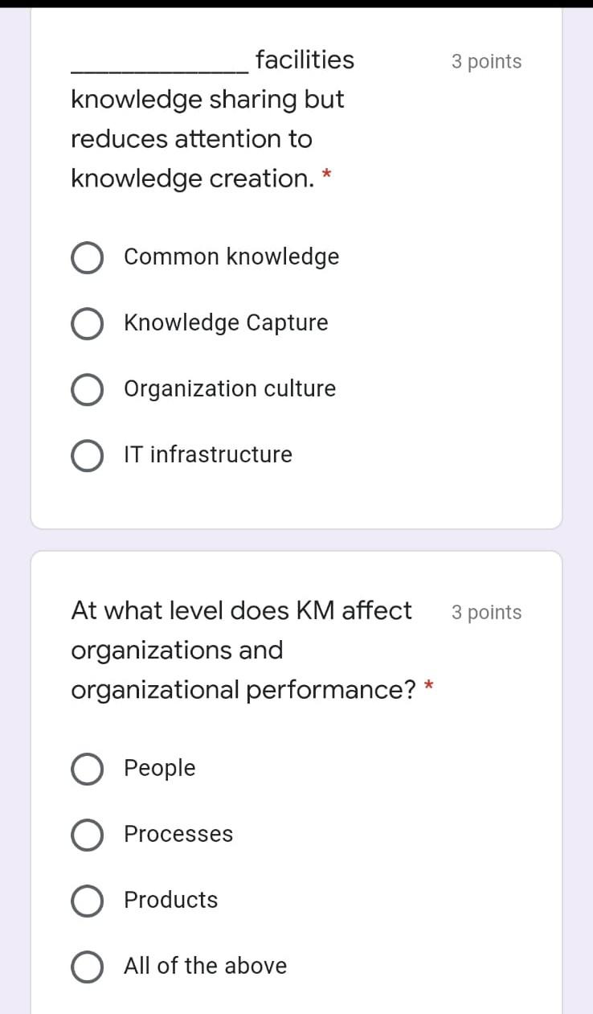Viewport: 593px width, 1014px height.
Task: Select the Processes radio option
Action: click(x=87, y=835)
